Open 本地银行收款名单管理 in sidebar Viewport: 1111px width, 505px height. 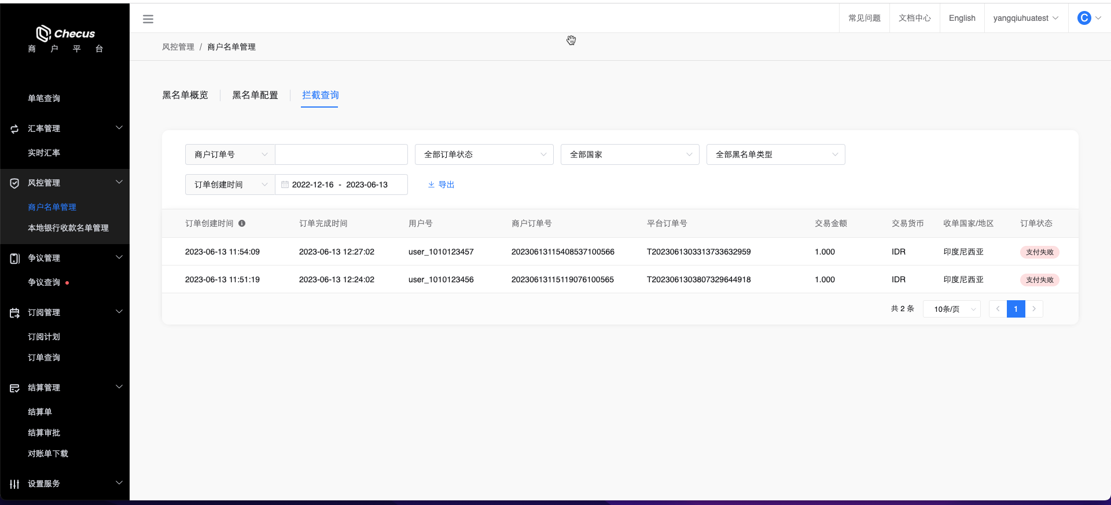[x=68, y=228]
